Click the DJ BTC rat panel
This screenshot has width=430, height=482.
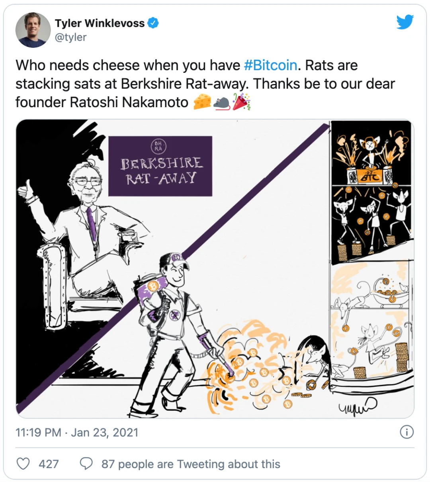coord(371,153)
